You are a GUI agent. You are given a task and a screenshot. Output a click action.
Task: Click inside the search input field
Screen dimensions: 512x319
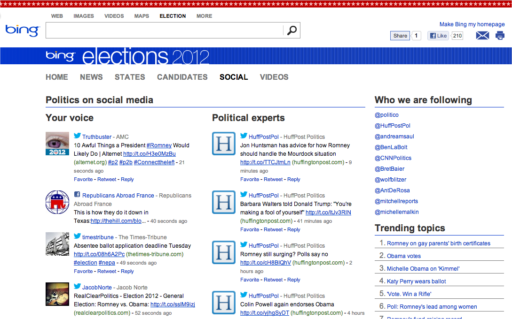(x=165, y=30)
